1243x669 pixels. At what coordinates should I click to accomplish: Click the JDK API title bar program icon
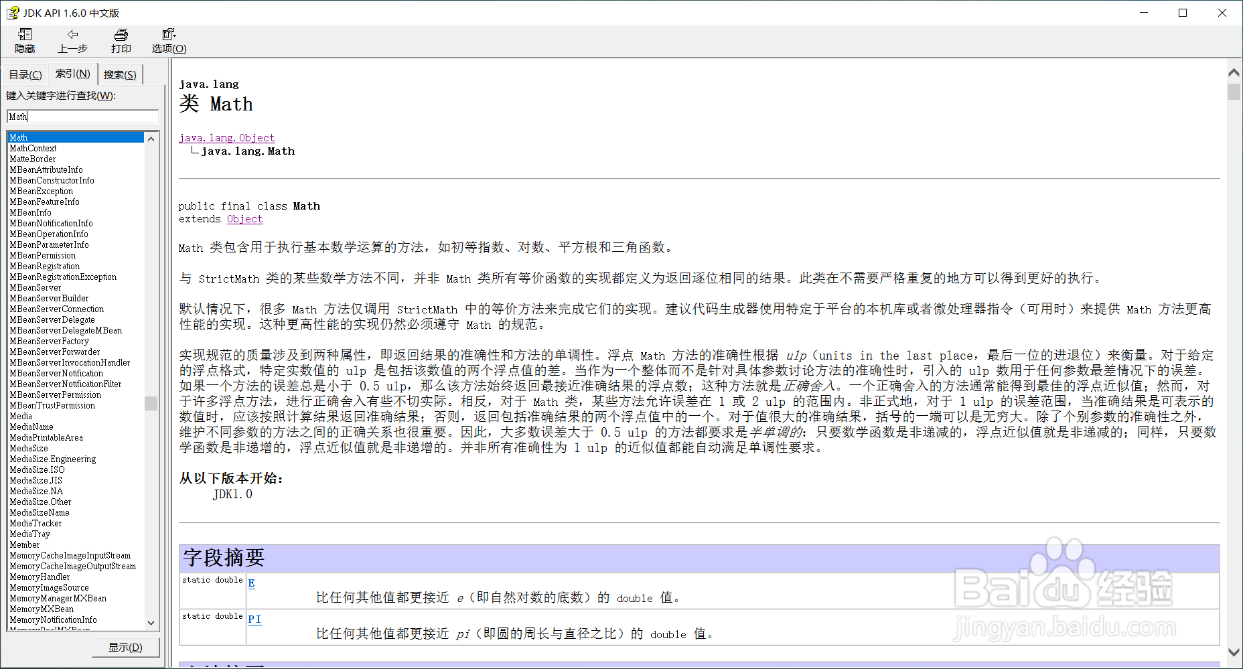(12, 12)
